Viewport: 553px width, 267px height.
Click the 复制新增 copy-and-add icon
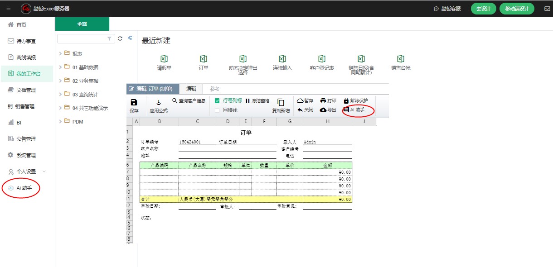[x=281, y=103]
